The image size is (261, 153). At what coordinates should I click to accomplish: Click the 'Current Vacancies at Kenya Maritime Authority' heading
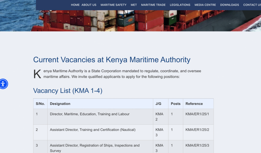(112, 60)
